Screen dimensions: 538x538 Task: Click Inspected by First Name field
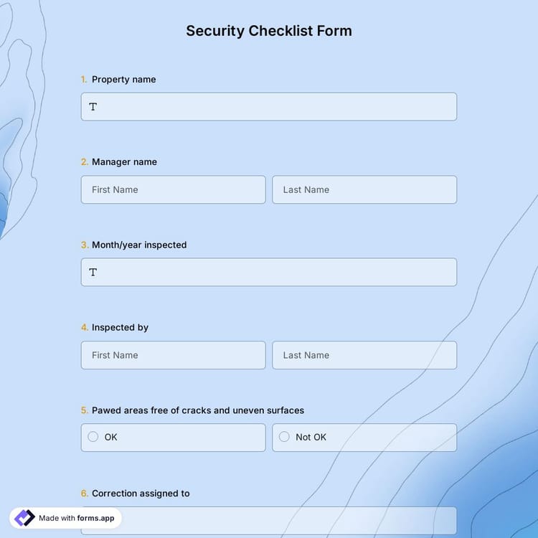click(x=173, y=355)
